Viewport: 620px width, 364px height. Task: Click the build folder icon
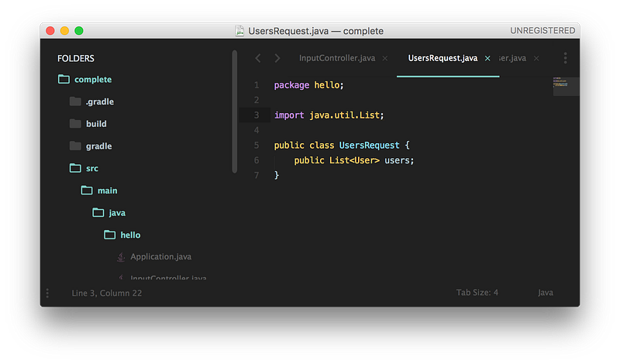pyautogui.click(x=75, y=123)
